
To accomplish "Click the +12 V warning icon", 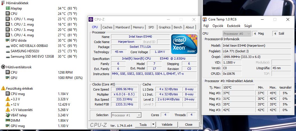I will tap(8, 104).
